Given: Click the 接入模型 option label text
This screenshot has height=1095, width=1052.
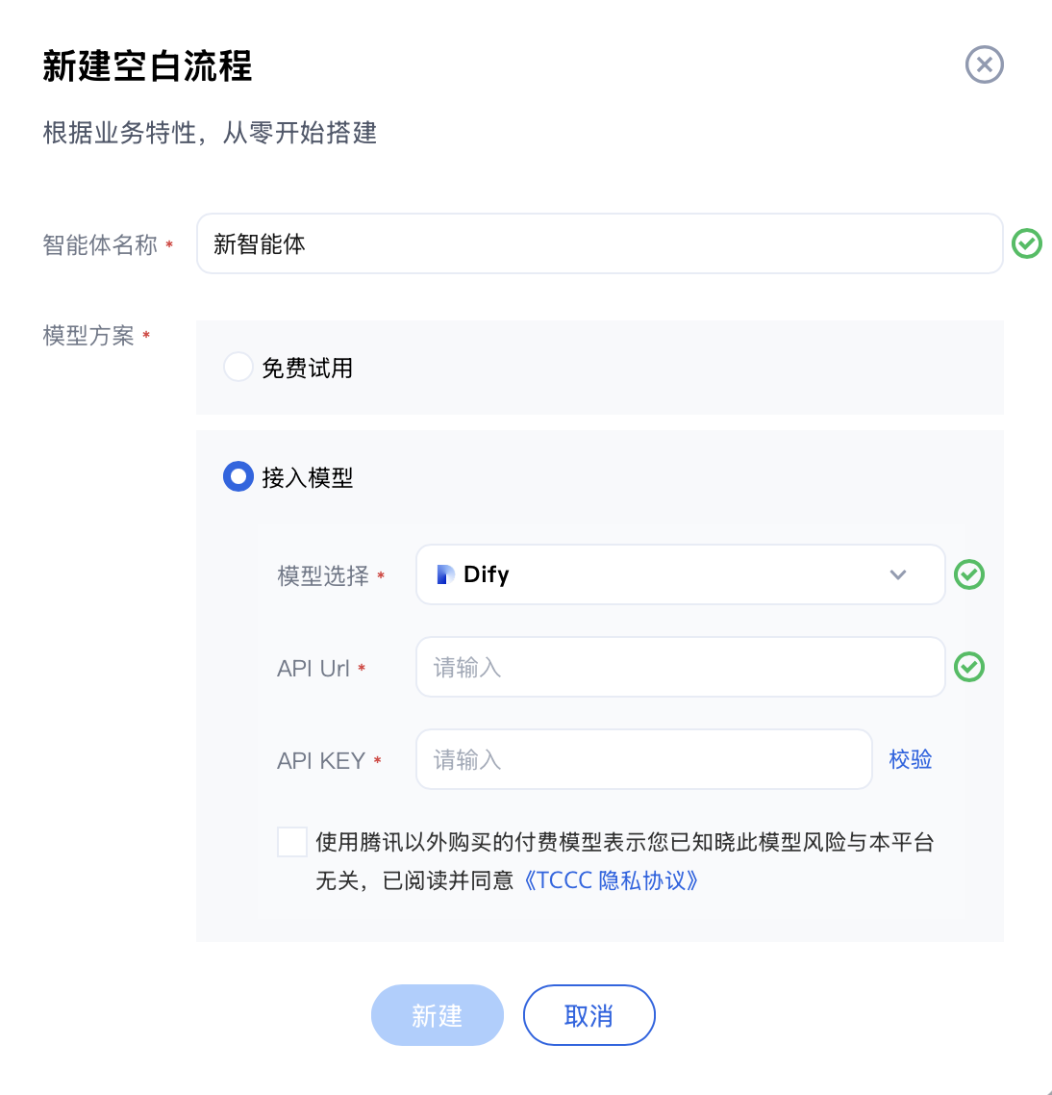Looking at the screenshot, I should tap(307, 477).
